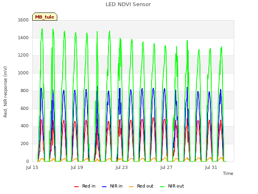Image resolution: width=258 pixels, height=194 pixels.
Task: Click the blue legend color swatch
Action: pyautogui.click(x=104, y=187)
